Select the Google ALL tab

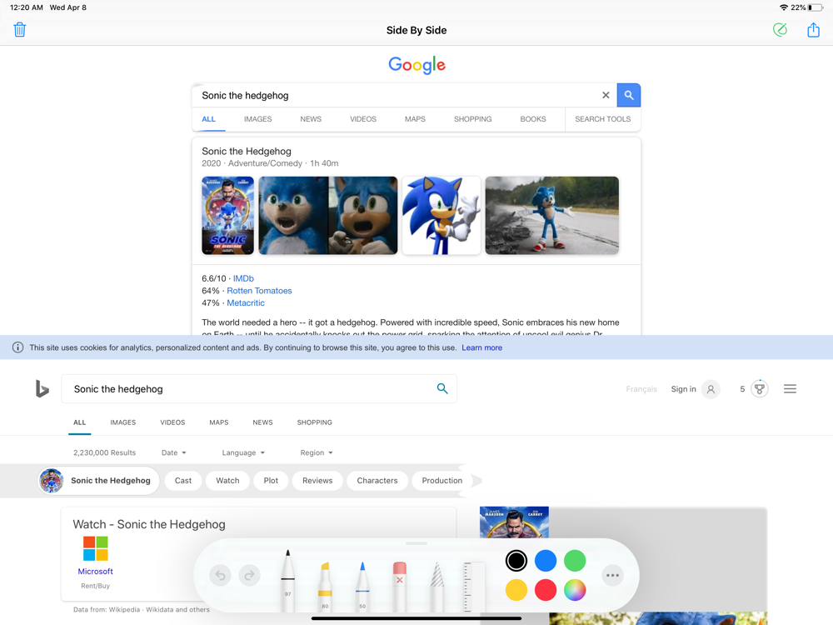coord(209,119)
